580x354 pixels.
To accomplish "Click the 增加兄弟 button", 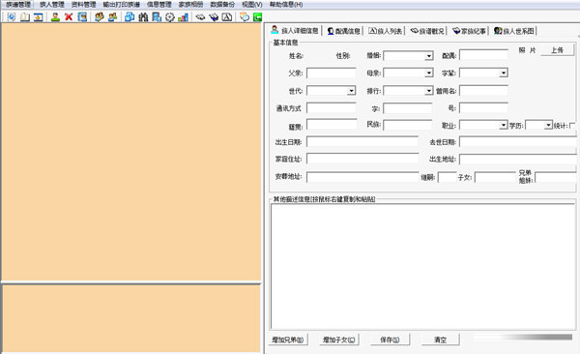I will (288, 339).
